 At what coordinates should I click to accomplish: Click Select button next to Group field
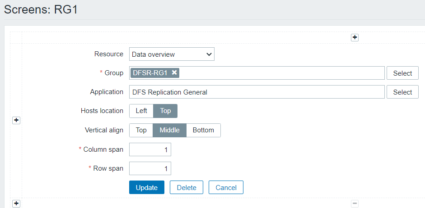coord(402,73)
